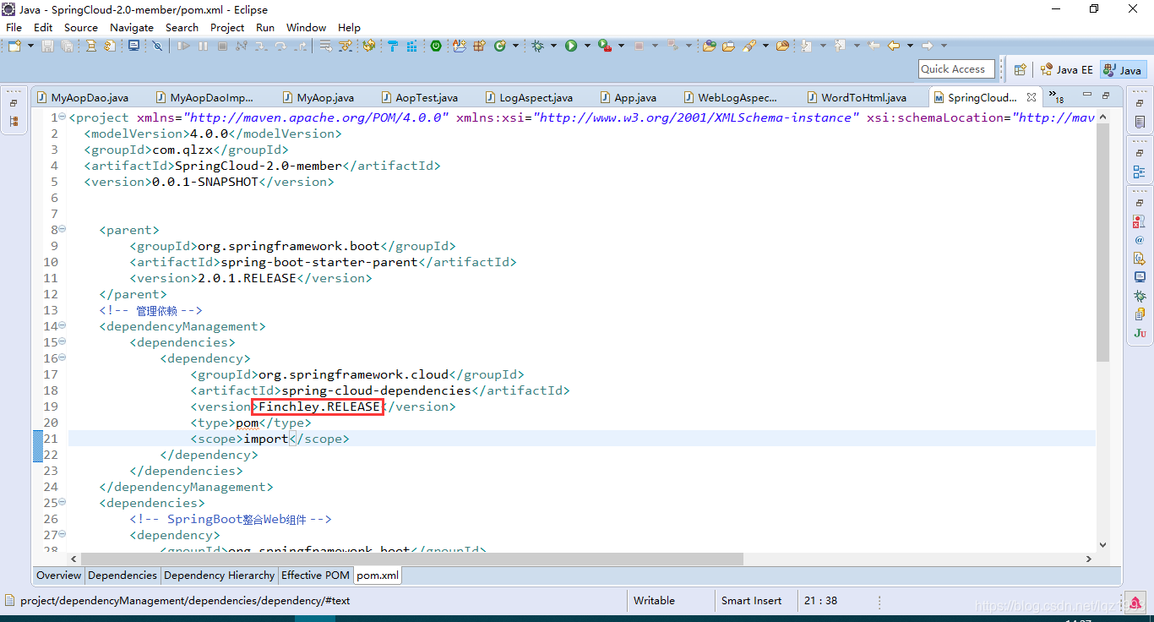This screenshot has width=1154, height=622.
Task: Click the Smart Insert status bar entry
Action: tap(751, 601)
